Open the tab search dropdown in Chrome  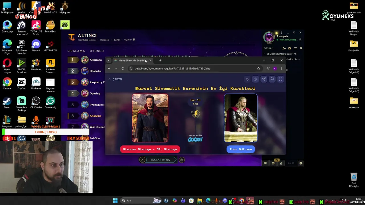coord(109,60)
